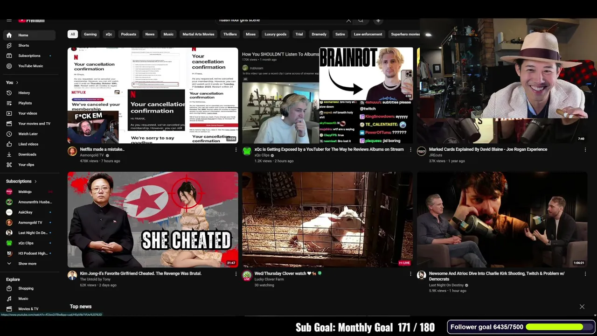
Task: Dismiss the Top news section
Action: [582, 307]
